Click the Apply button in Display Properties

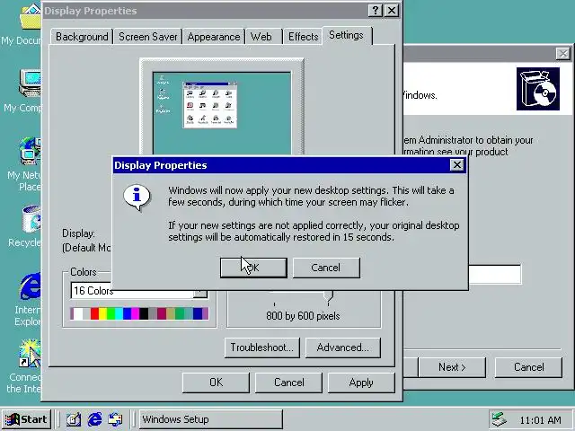click(361, 383)
